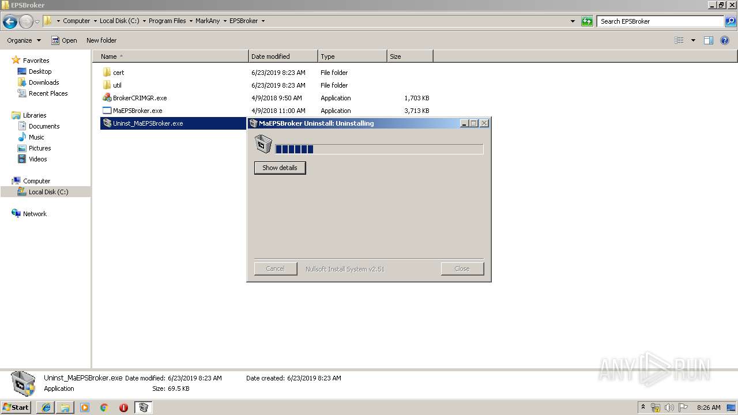
Task: Open the views options dropdown arrow
Action: (693, 40)
